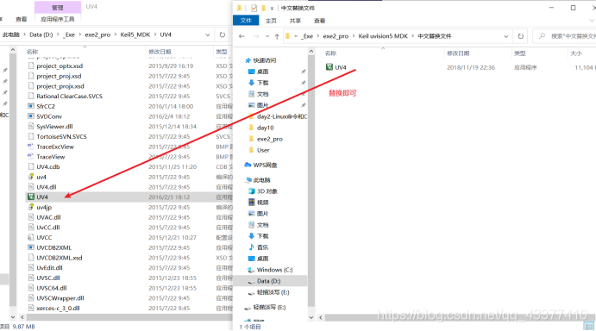
Task: Click left window horizontal scroll left arrow
Action: 22,317
